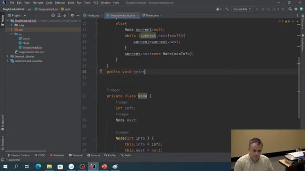
Task: Open editor tabs more options (vertical dots)
Action: click(297, 15)
